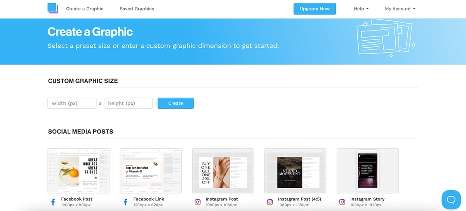Go to Create a Graphic tab

(x=85, y=9)
